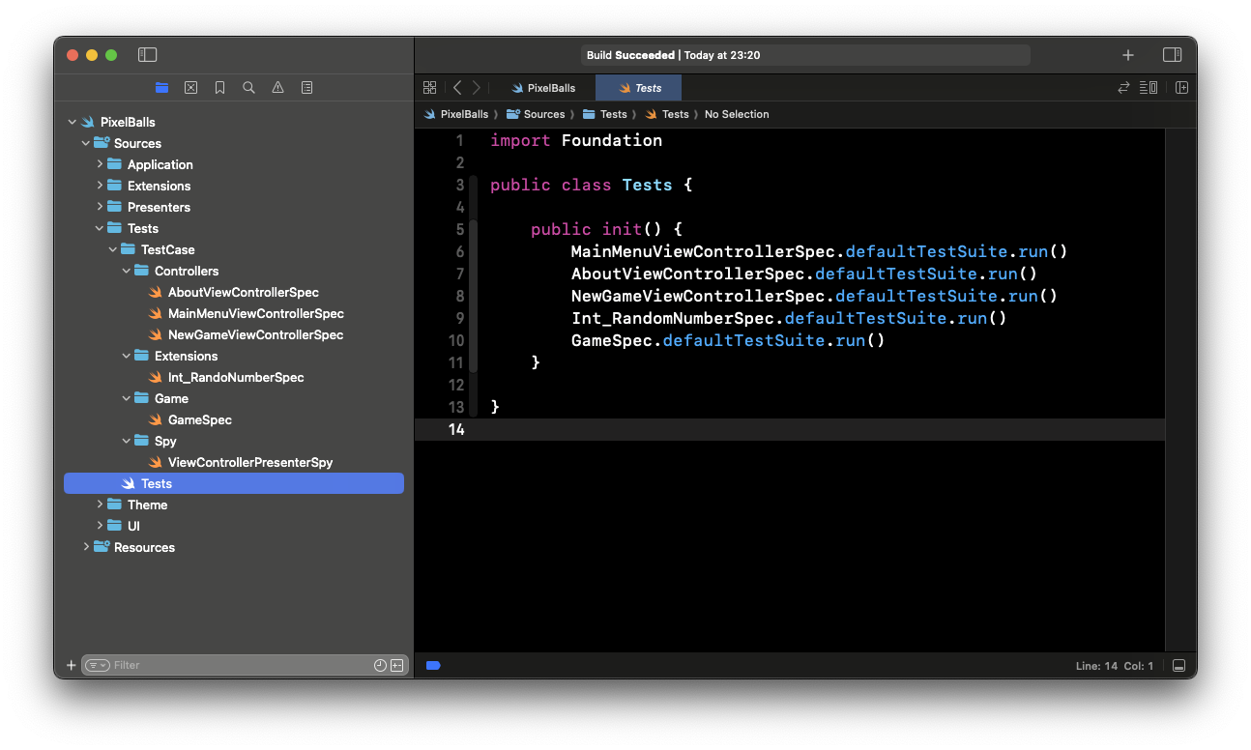Viewport: 1251px width, 750px height.
Task: Collapse the Game folder
Action: (x=127, y=398)
